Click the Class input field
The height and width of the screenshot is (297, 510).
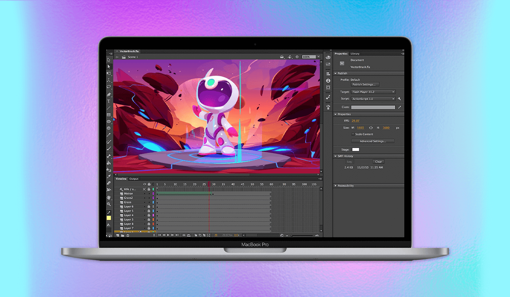373,107
